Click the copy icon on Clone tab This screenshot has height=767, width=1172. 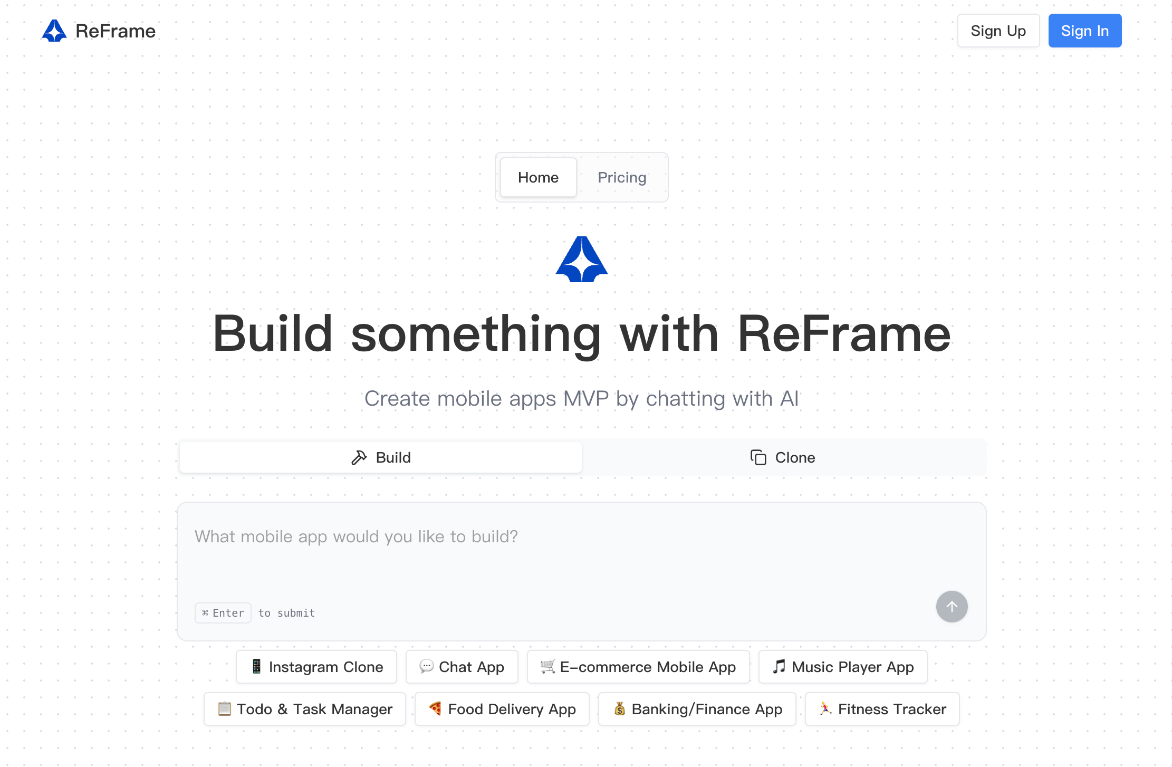coord(758,457)
